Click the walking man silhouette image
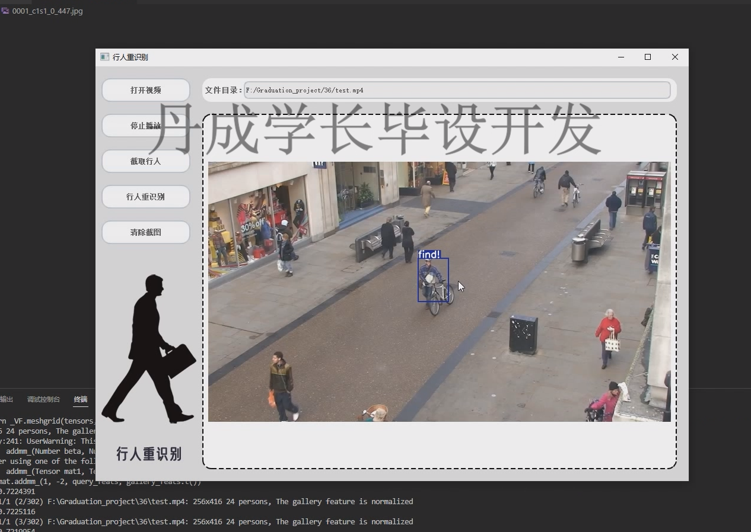 (148, 350)
